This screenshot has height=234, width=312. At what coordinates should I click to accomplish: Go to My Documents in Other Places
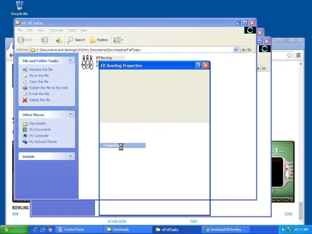40,129
